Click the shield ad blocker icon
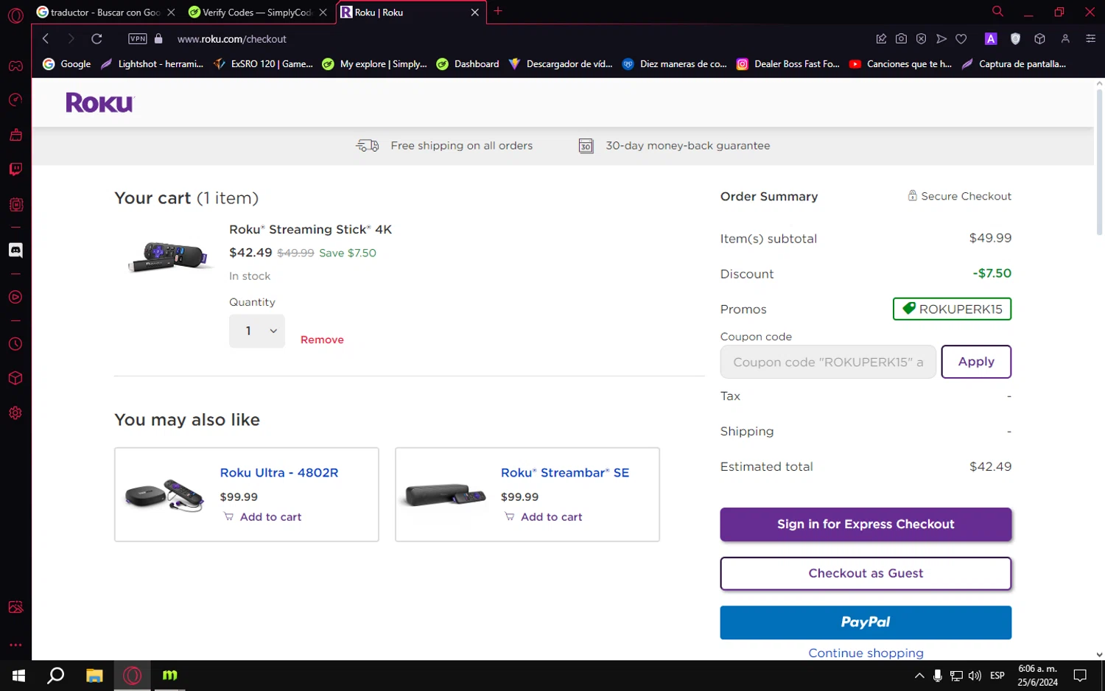The image size is (1105, 691). (x=1015, y=39)
